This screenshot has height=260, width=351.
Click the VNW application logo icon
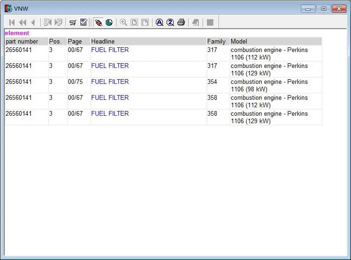coord(8,8)
